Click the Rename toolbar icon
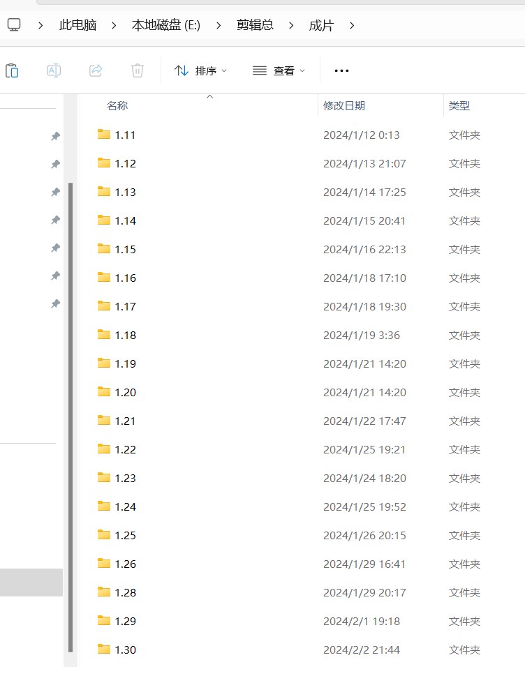This screenshot has height=676, width=525. [54, 70]
